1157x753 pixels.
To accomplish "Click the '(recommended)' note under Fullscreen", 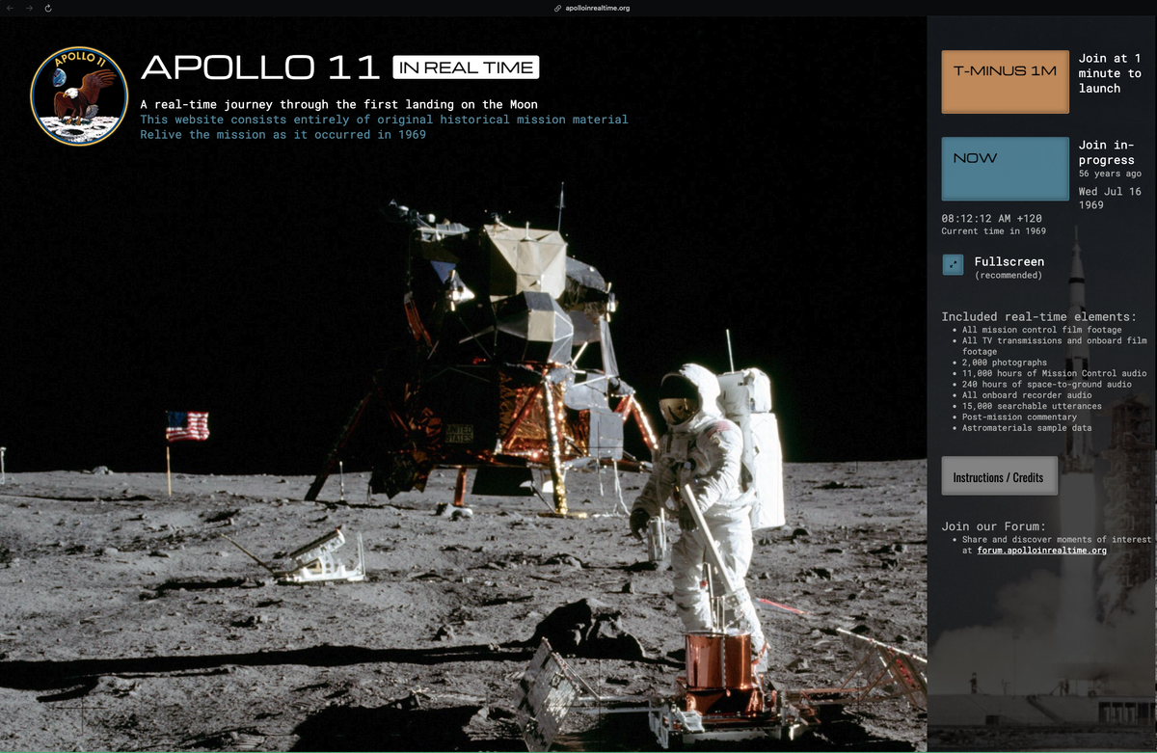I will pos(1009,275).
